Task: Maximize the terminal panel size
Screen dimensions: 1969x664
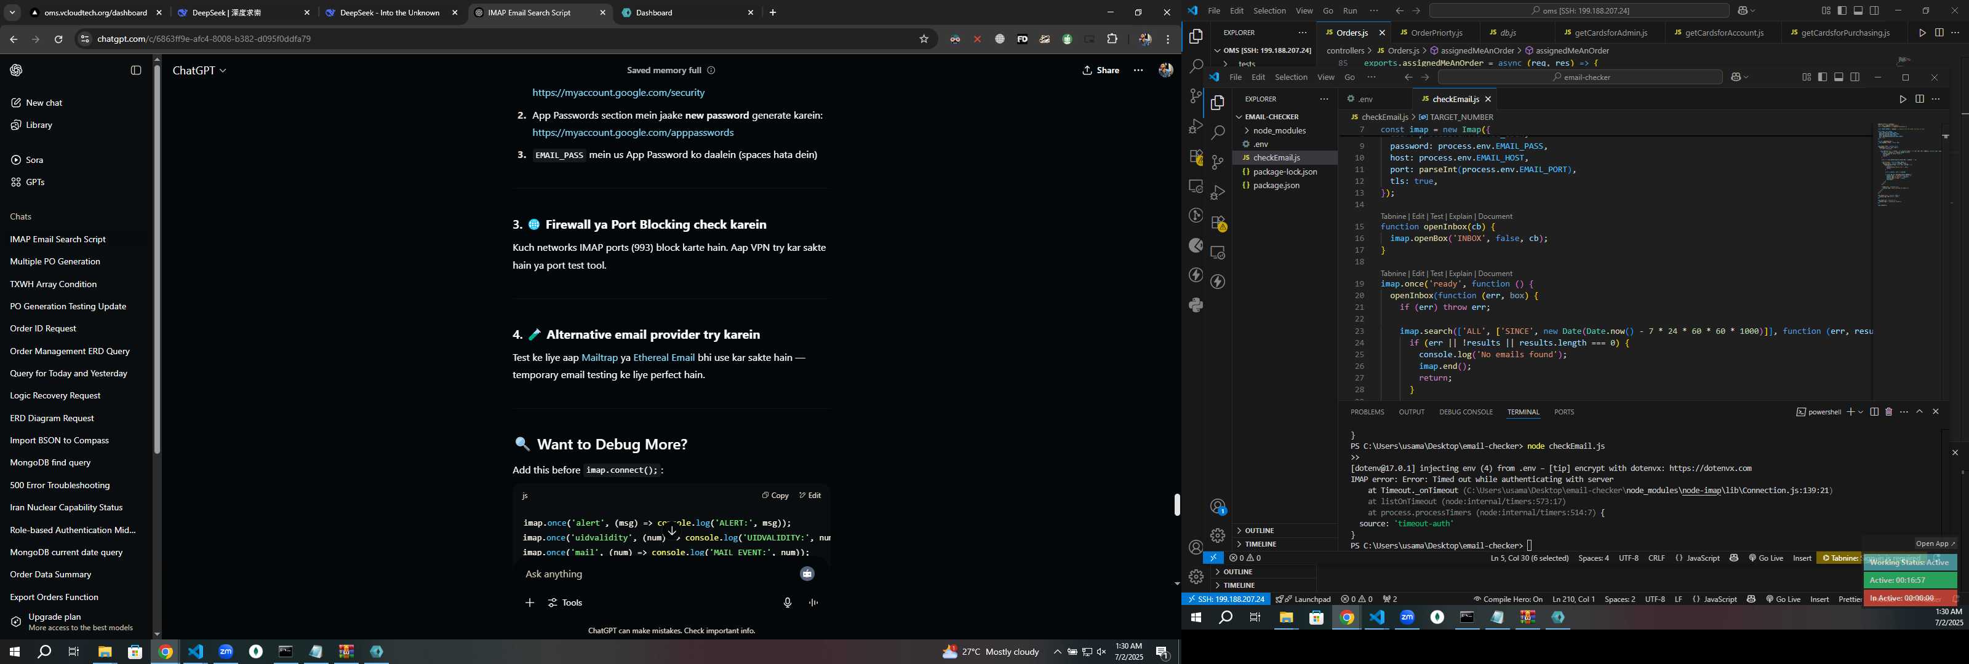Action: pyautogui.click(x=1919, y=412)
